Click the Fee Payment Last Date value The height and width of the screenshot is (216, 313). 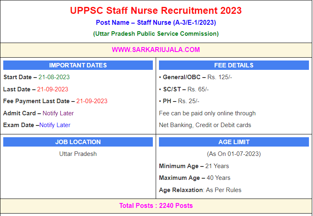(x=92, y=101)
